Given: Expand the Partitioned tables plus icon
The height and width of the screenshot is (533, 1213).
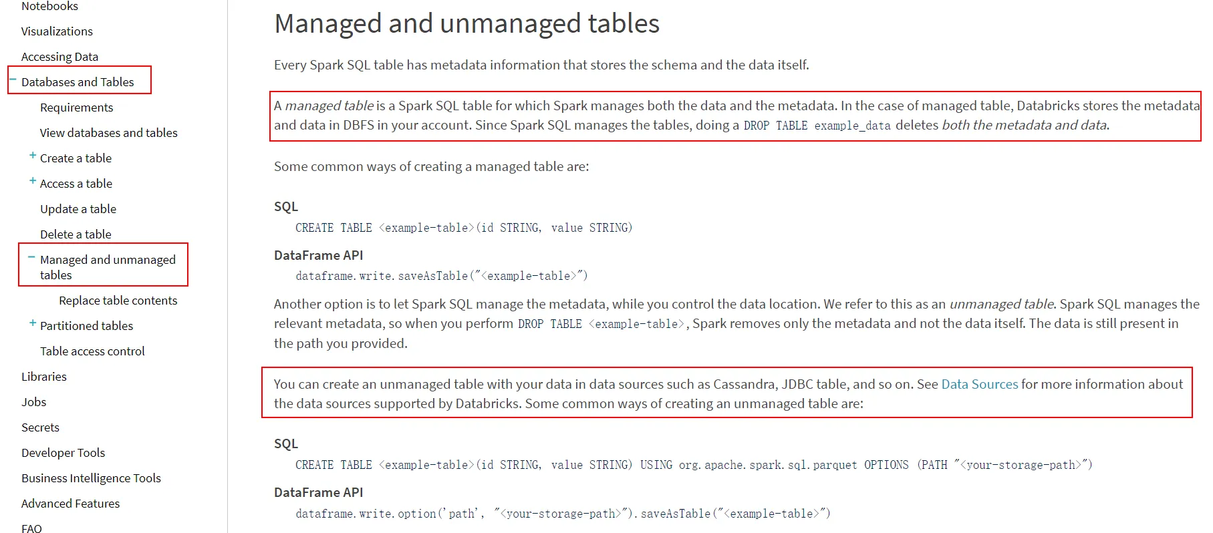Looking at the screenshot, I should (32, 323).
